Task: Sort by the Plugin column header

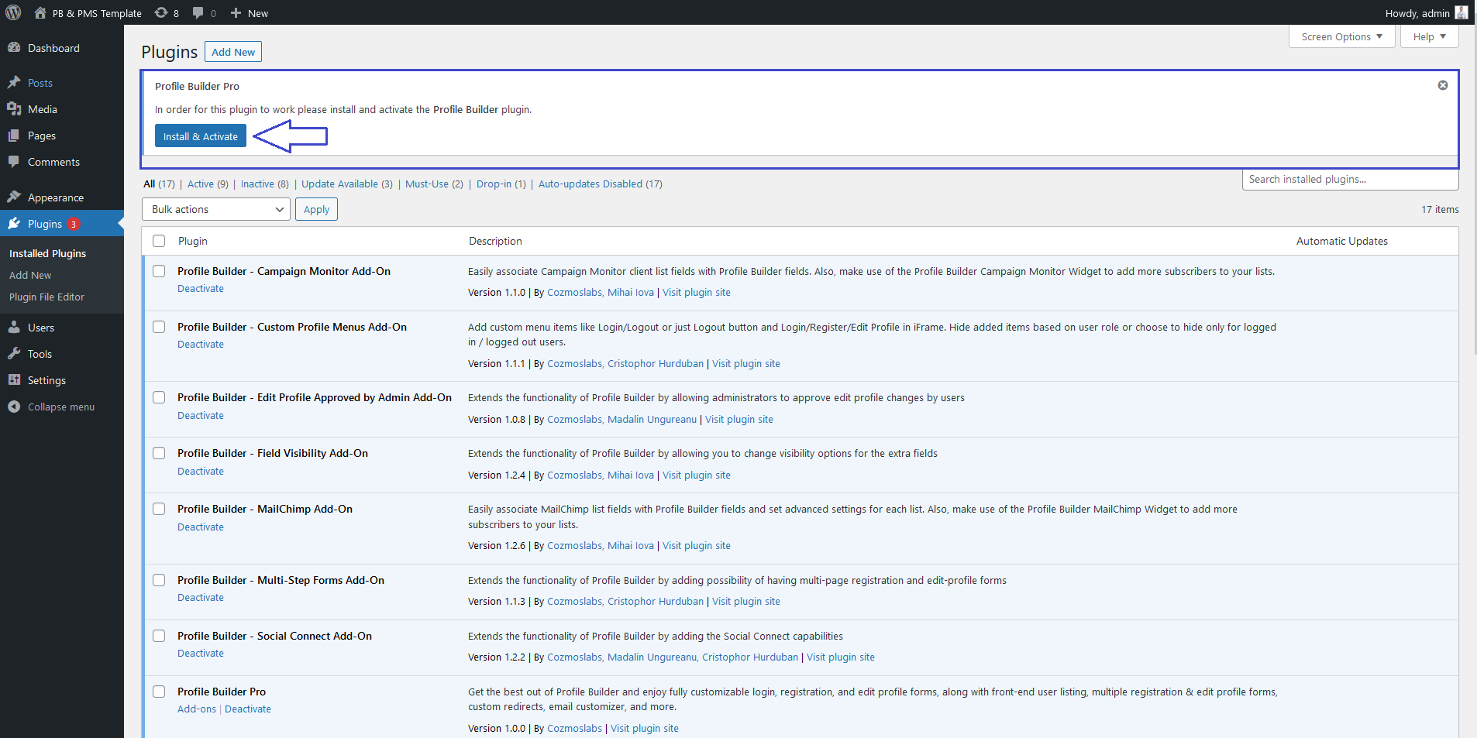Action: pyautogui.click(x=193, y=241)
